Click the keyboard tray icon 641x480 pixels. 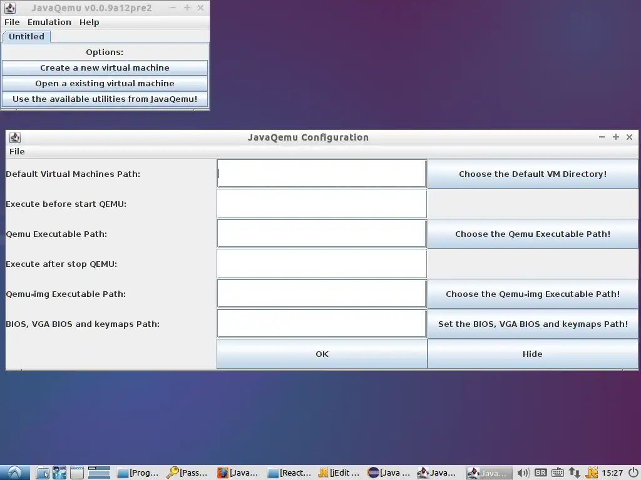pos(558,472)
